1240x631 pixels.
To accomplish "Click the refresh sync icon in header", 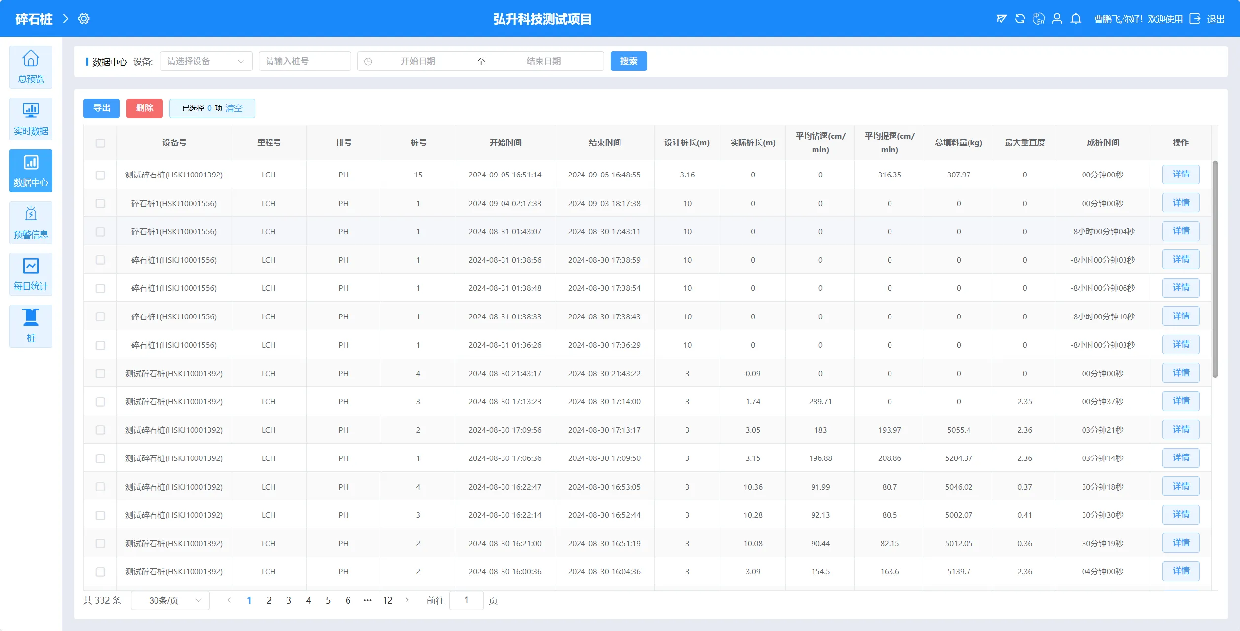I will coord(1020,19).
